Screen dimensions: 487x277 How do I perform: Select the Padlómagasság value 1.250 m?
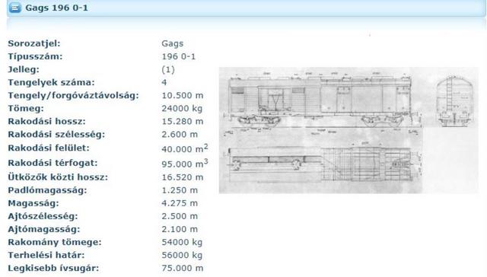(x=180, y=190)
